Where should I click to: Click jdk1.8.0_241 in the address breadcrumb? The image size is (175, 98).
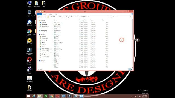tap(83, 17)
